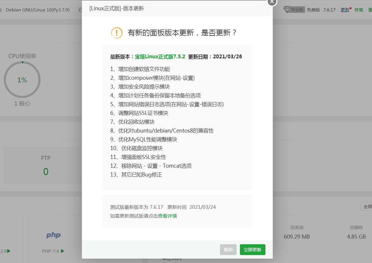Click changelog item 增加创建软链文件功能

pyautogui.click(x=140, y=69)
